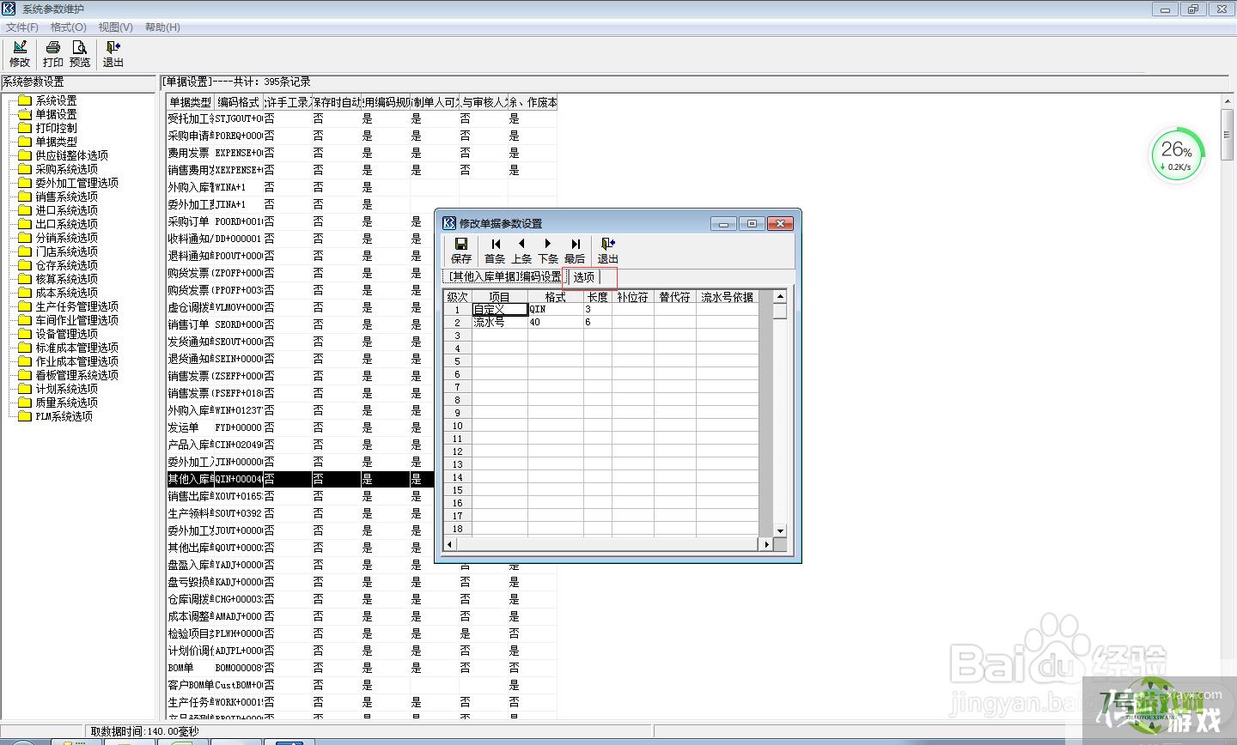Select the 发运单 row
This screenshot has height=745, width=1237.
pos(362,427)
